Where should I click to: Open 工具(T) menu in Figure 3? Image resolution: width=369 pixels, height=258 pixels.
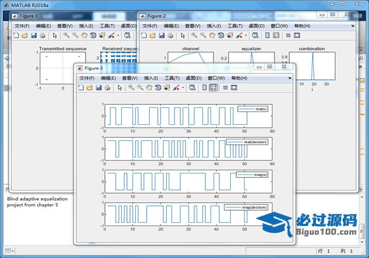click(x=172, y=78)
